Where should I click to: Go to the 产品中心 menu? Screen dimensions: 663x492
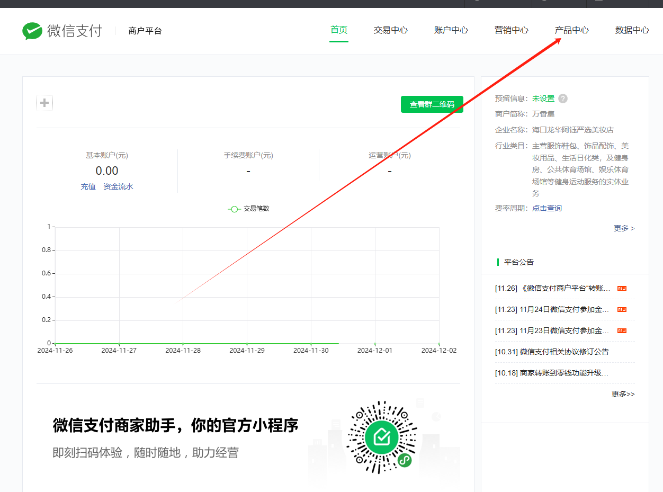pos(572,30)
